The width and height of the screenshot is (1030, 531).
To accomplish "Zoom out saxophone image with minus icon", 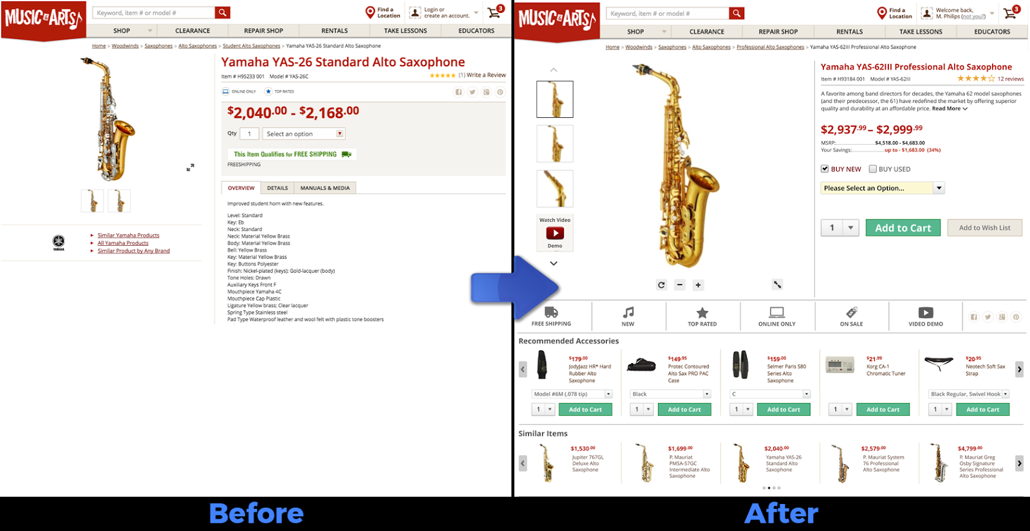I will (680, 284).
